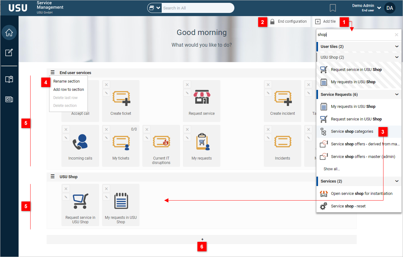Clear the tile search field with X
Viewport: 403px width, 257px height.
396,35
